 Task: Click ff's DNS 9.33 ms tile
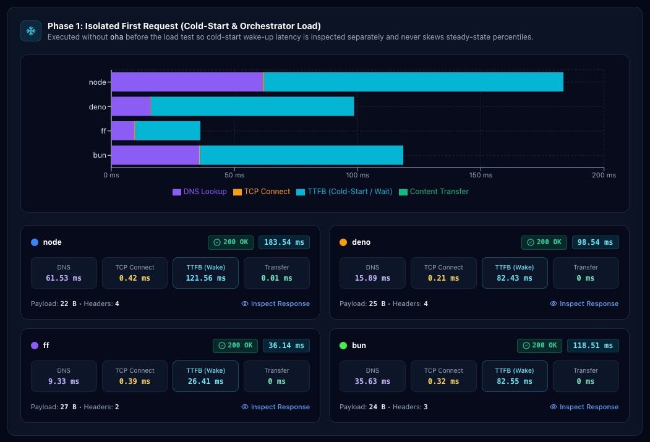(64, 376)
